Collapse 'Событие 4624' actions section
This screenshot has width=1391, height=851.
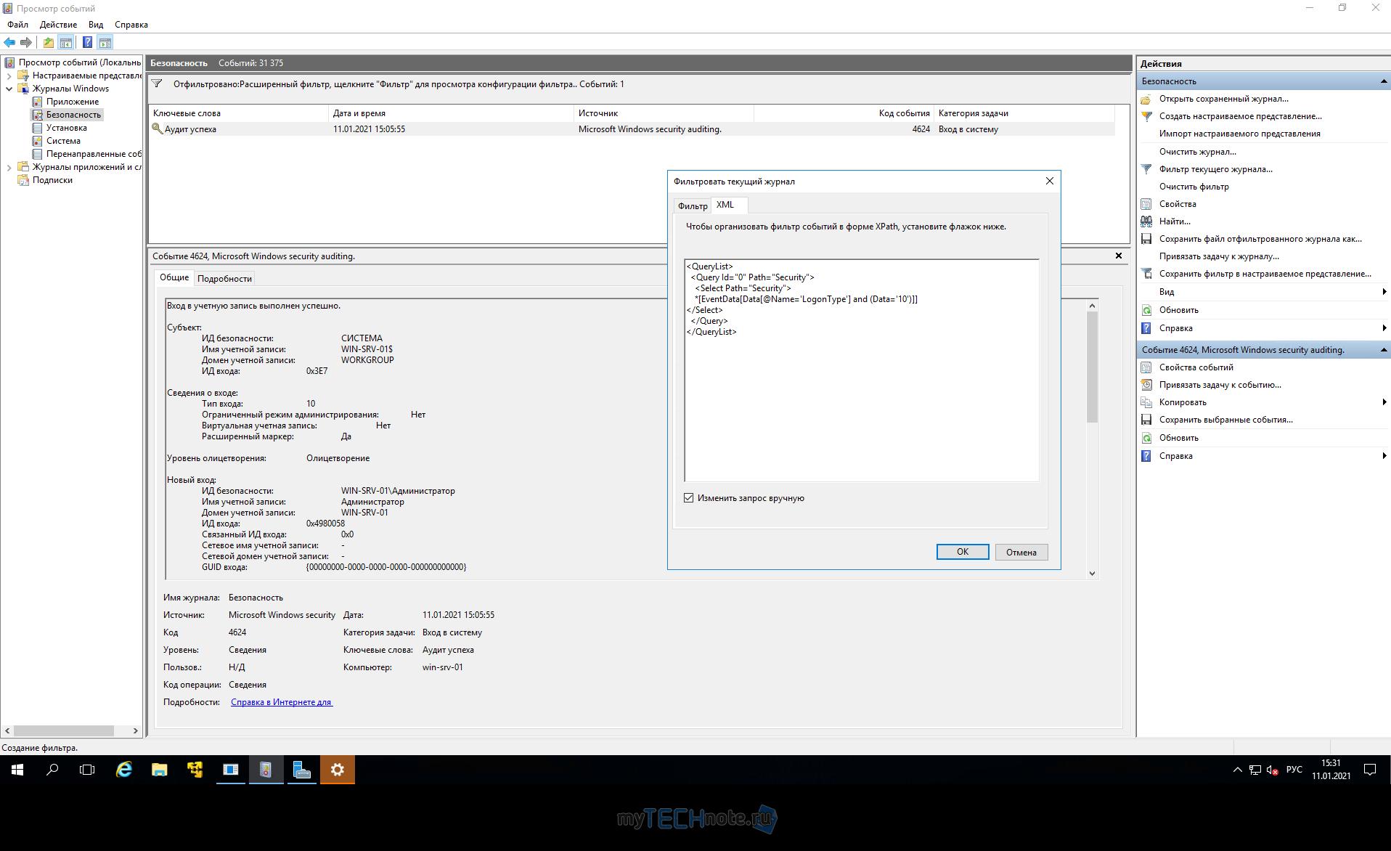1383,350
